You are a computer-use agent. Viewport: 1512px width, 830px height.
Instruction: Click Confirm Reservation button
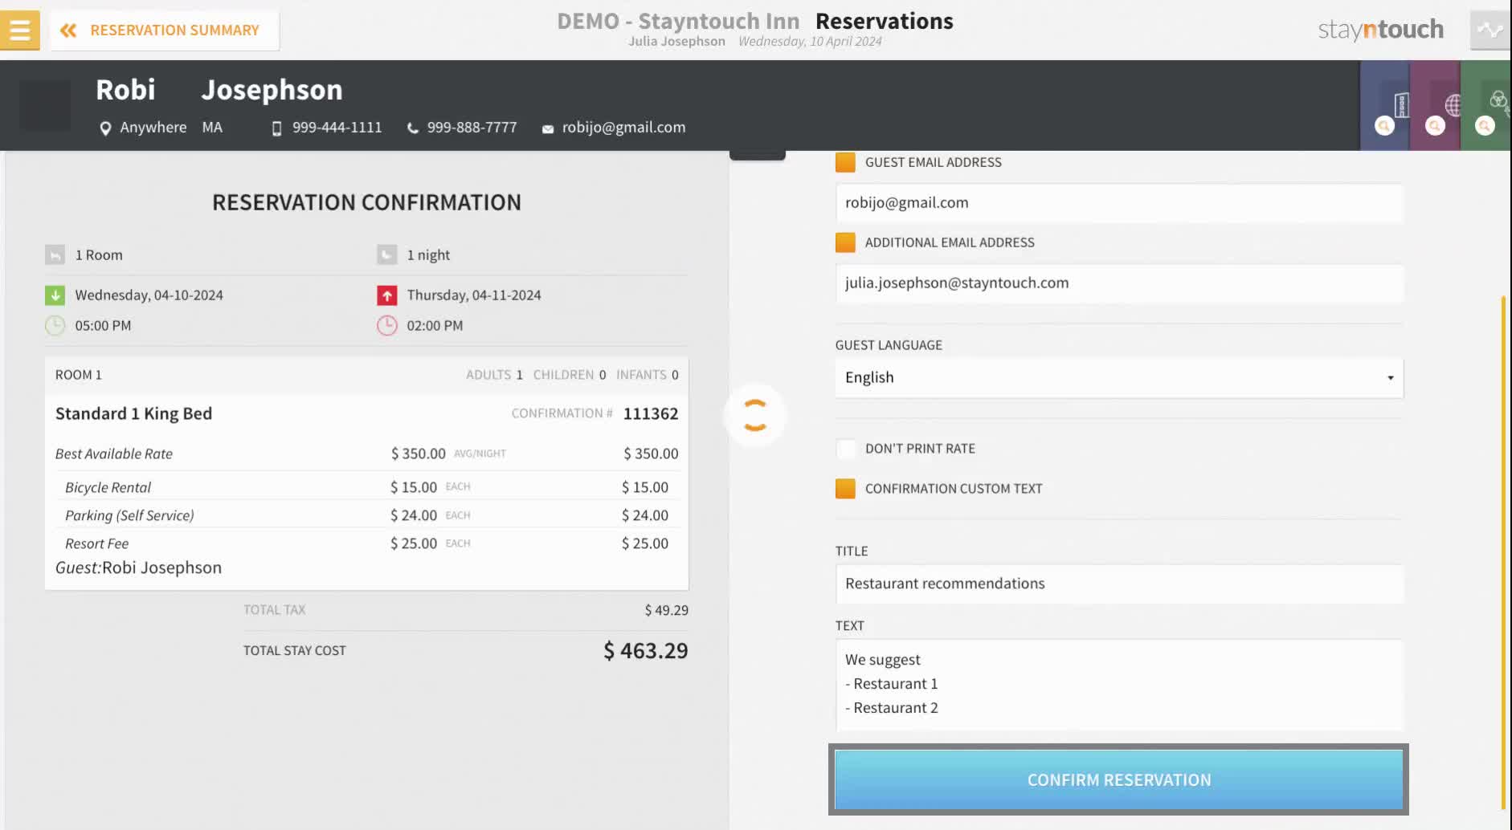coord(1119,779)
